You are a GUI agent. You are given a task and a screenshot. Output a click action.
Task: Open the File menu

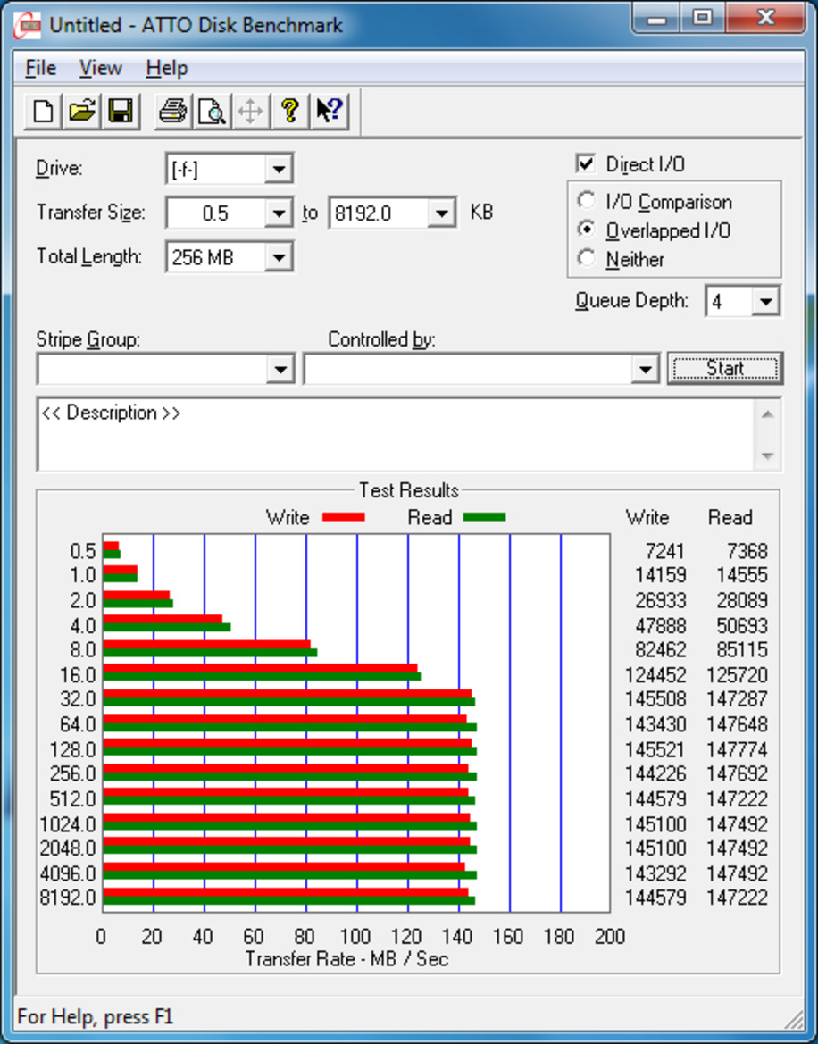pyautogui.click(x=40, y=68)
